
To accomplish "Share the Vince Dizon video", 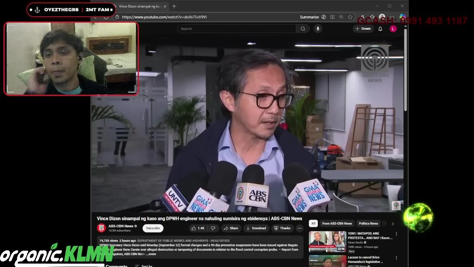I will coord(231,228).
